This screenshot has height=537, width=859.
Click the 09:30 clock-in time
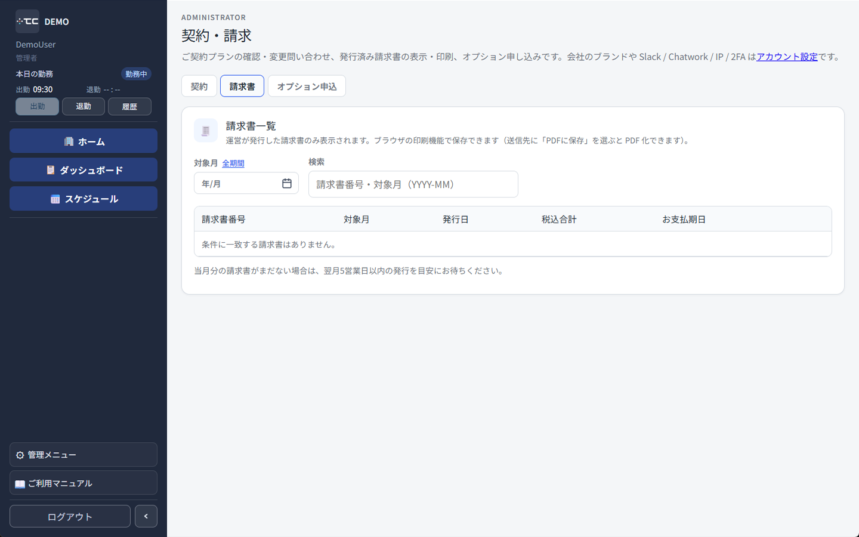click(x=43, y=89)
